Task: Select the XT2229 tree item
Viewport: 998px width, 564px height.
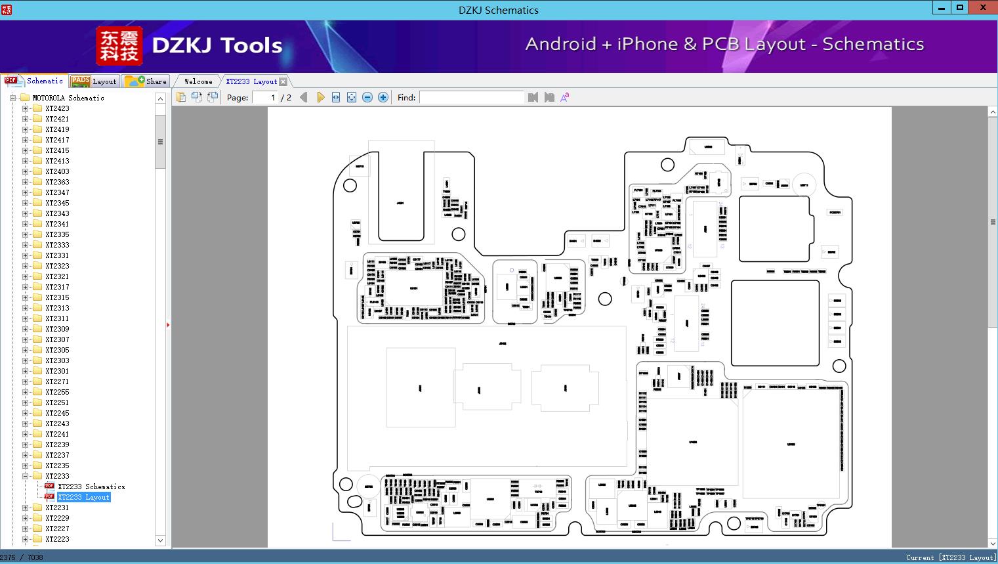Action: [x=57, y=518]
